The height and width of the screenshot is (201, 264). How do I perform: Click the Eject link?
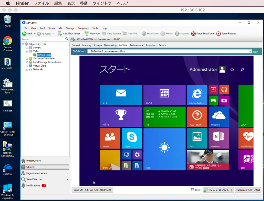point(255,52)
